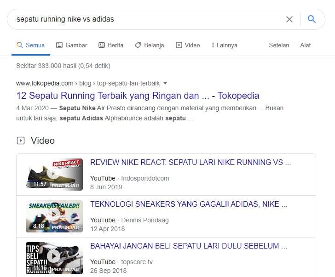Viewport: 335px width, 277px height.
Task: Click the 26 Sep 2018 date
Action: (x=108, y=271)
